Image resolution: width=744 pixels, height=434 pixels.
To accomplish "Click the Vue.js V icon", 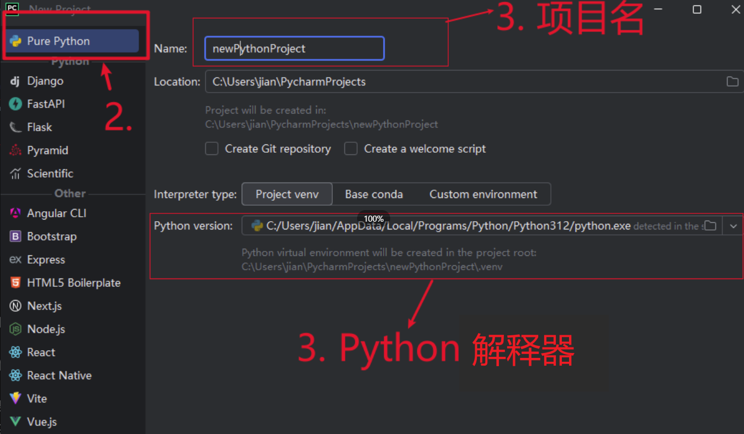I will pyautogui.click(x=15, y=422).
